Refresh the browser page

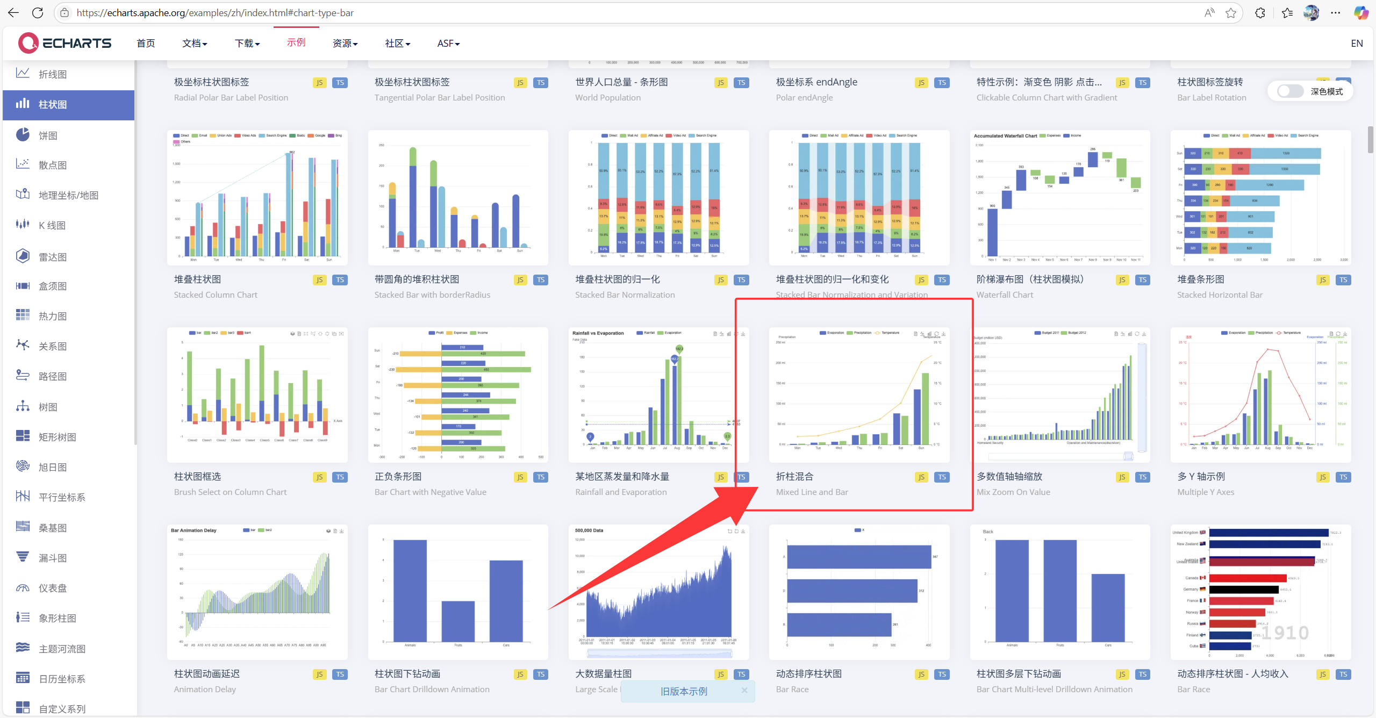(38, 12)
